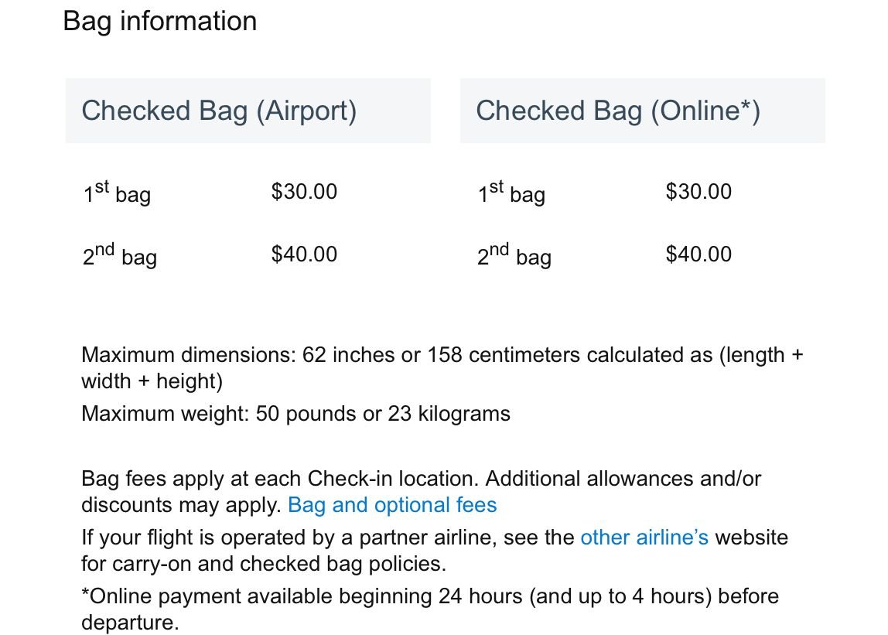This screenshot has height=635, width=888.
Task: Click the carry-on and checked bag policies text
Action: point(263,563)
